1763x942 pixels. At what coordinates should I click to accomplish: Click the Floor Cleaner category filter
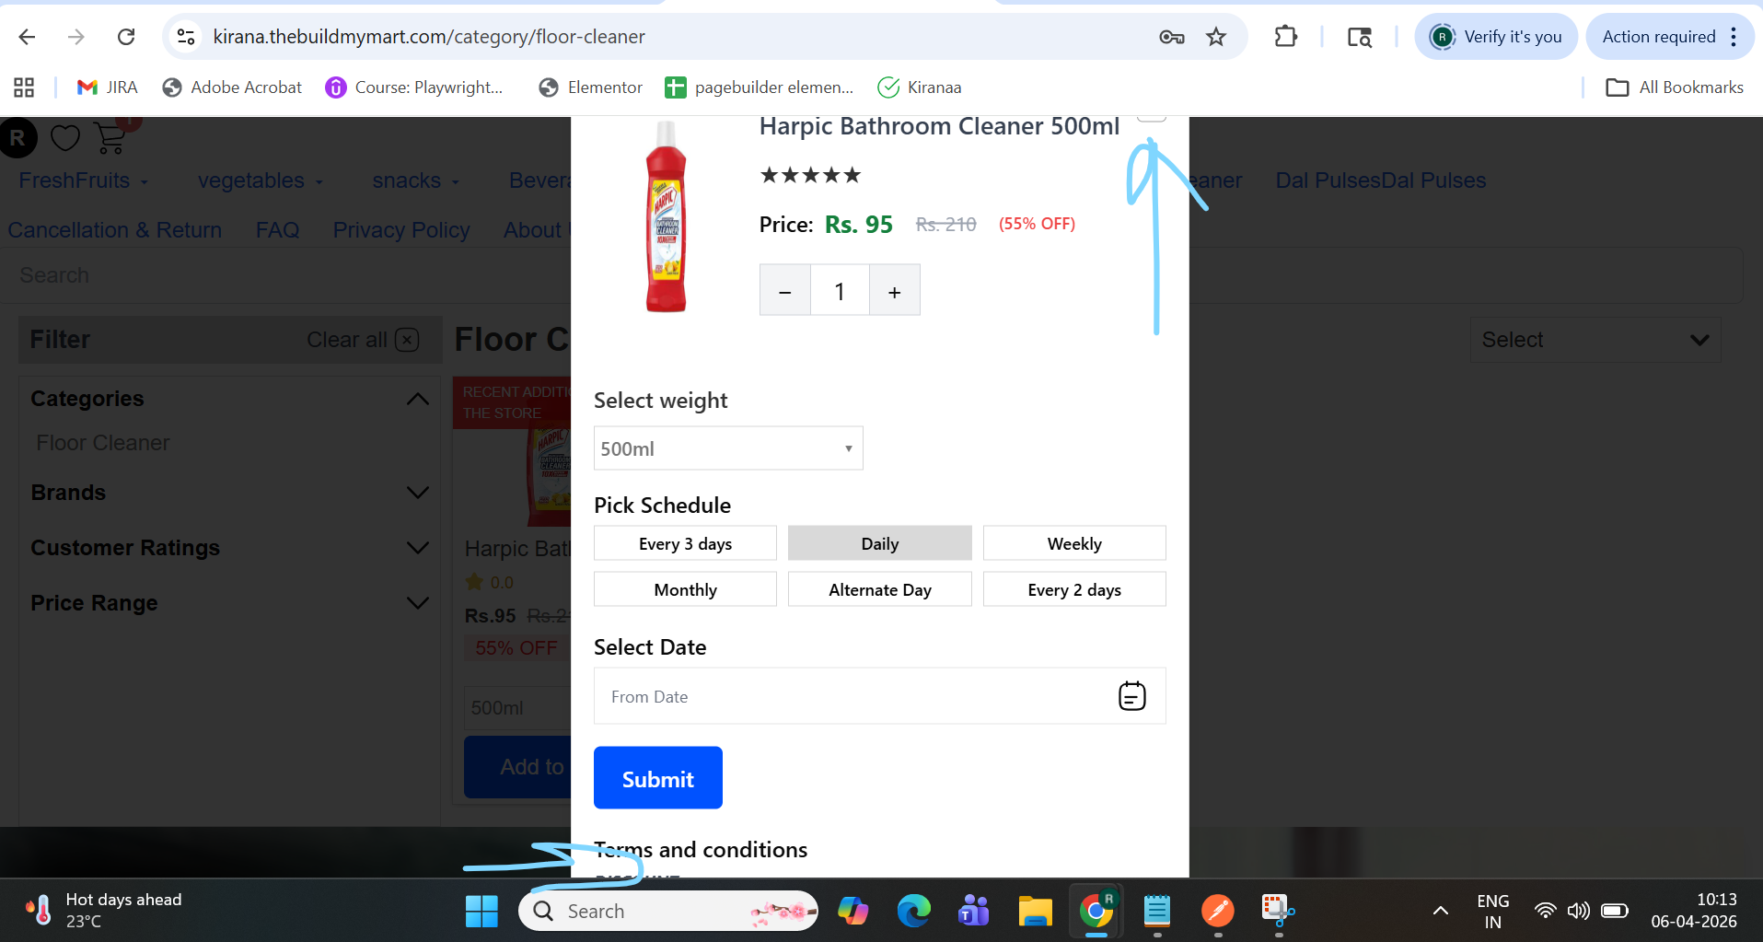(103, 443)
